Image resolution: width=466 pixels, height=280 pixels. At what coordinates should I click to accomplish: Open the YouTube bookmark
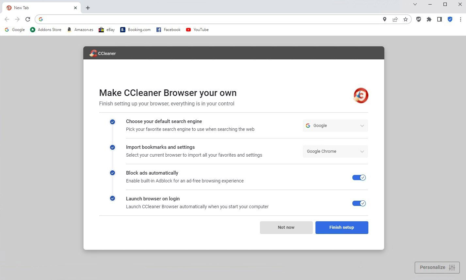click(x=197, y=30)
